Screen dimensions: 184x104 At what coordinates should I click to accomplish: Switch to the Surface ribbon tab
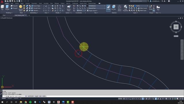pos(17,3)
